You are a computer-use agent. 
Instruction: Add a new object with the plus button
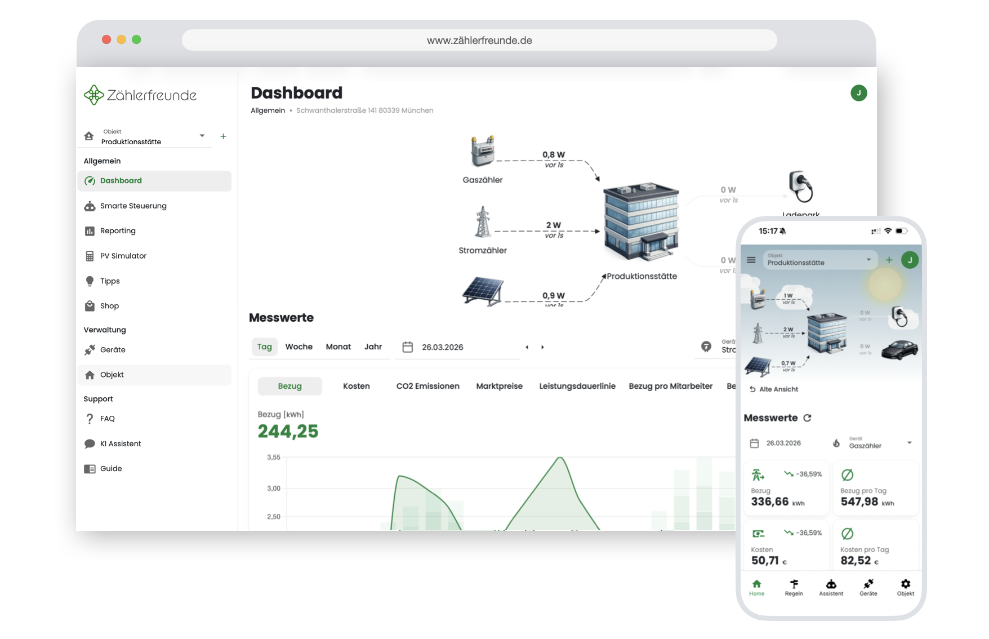[x=223, y=136]
